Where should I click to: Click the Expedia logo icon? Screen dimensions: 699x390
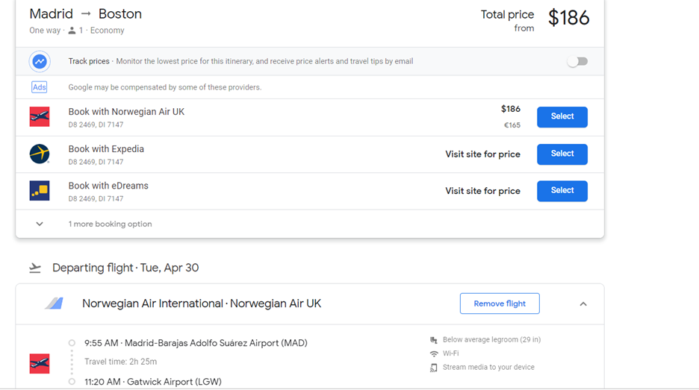[x=40, y=154]
